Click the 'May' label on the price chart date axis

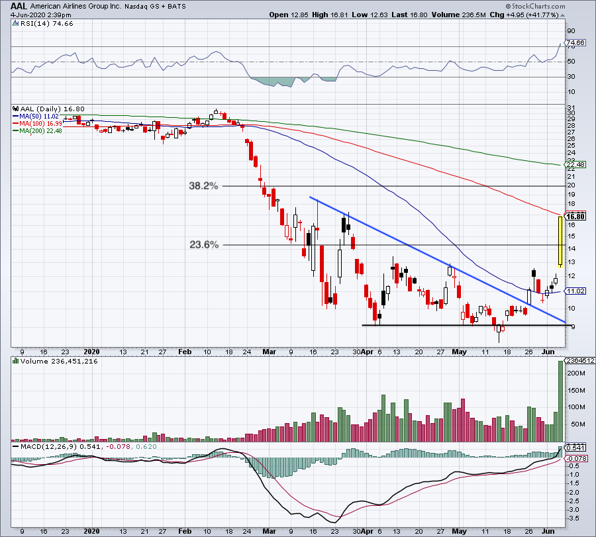pyautogui.click(x=459, y=352)
